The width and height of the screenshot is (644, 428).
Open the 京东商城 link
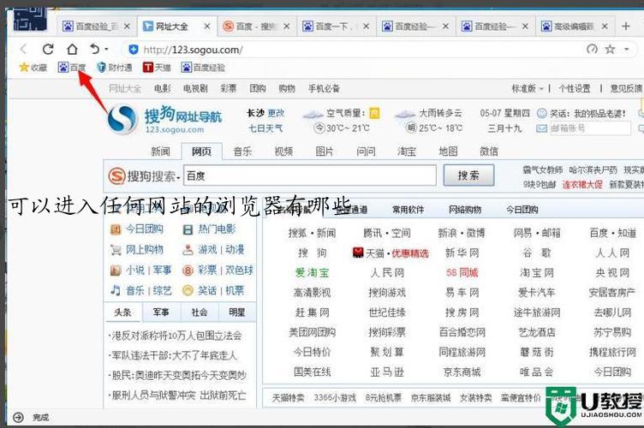(462, 372)
